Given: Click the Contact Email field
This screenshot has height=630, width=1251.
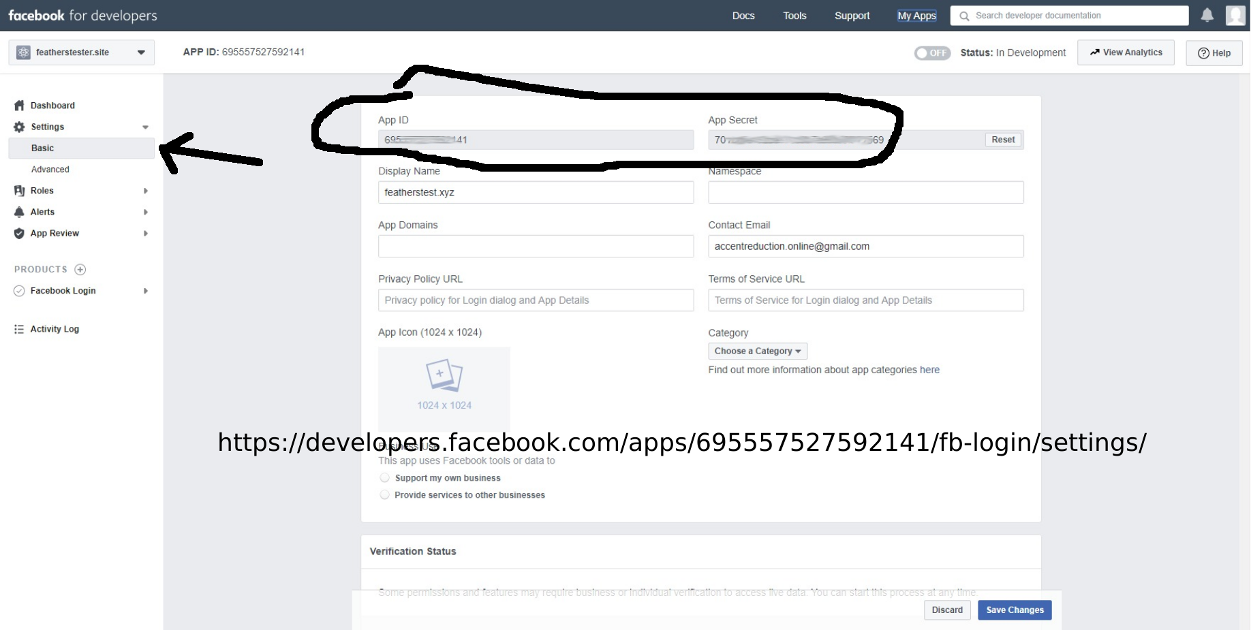Looking at the screenshot, I should click(866, 246).
